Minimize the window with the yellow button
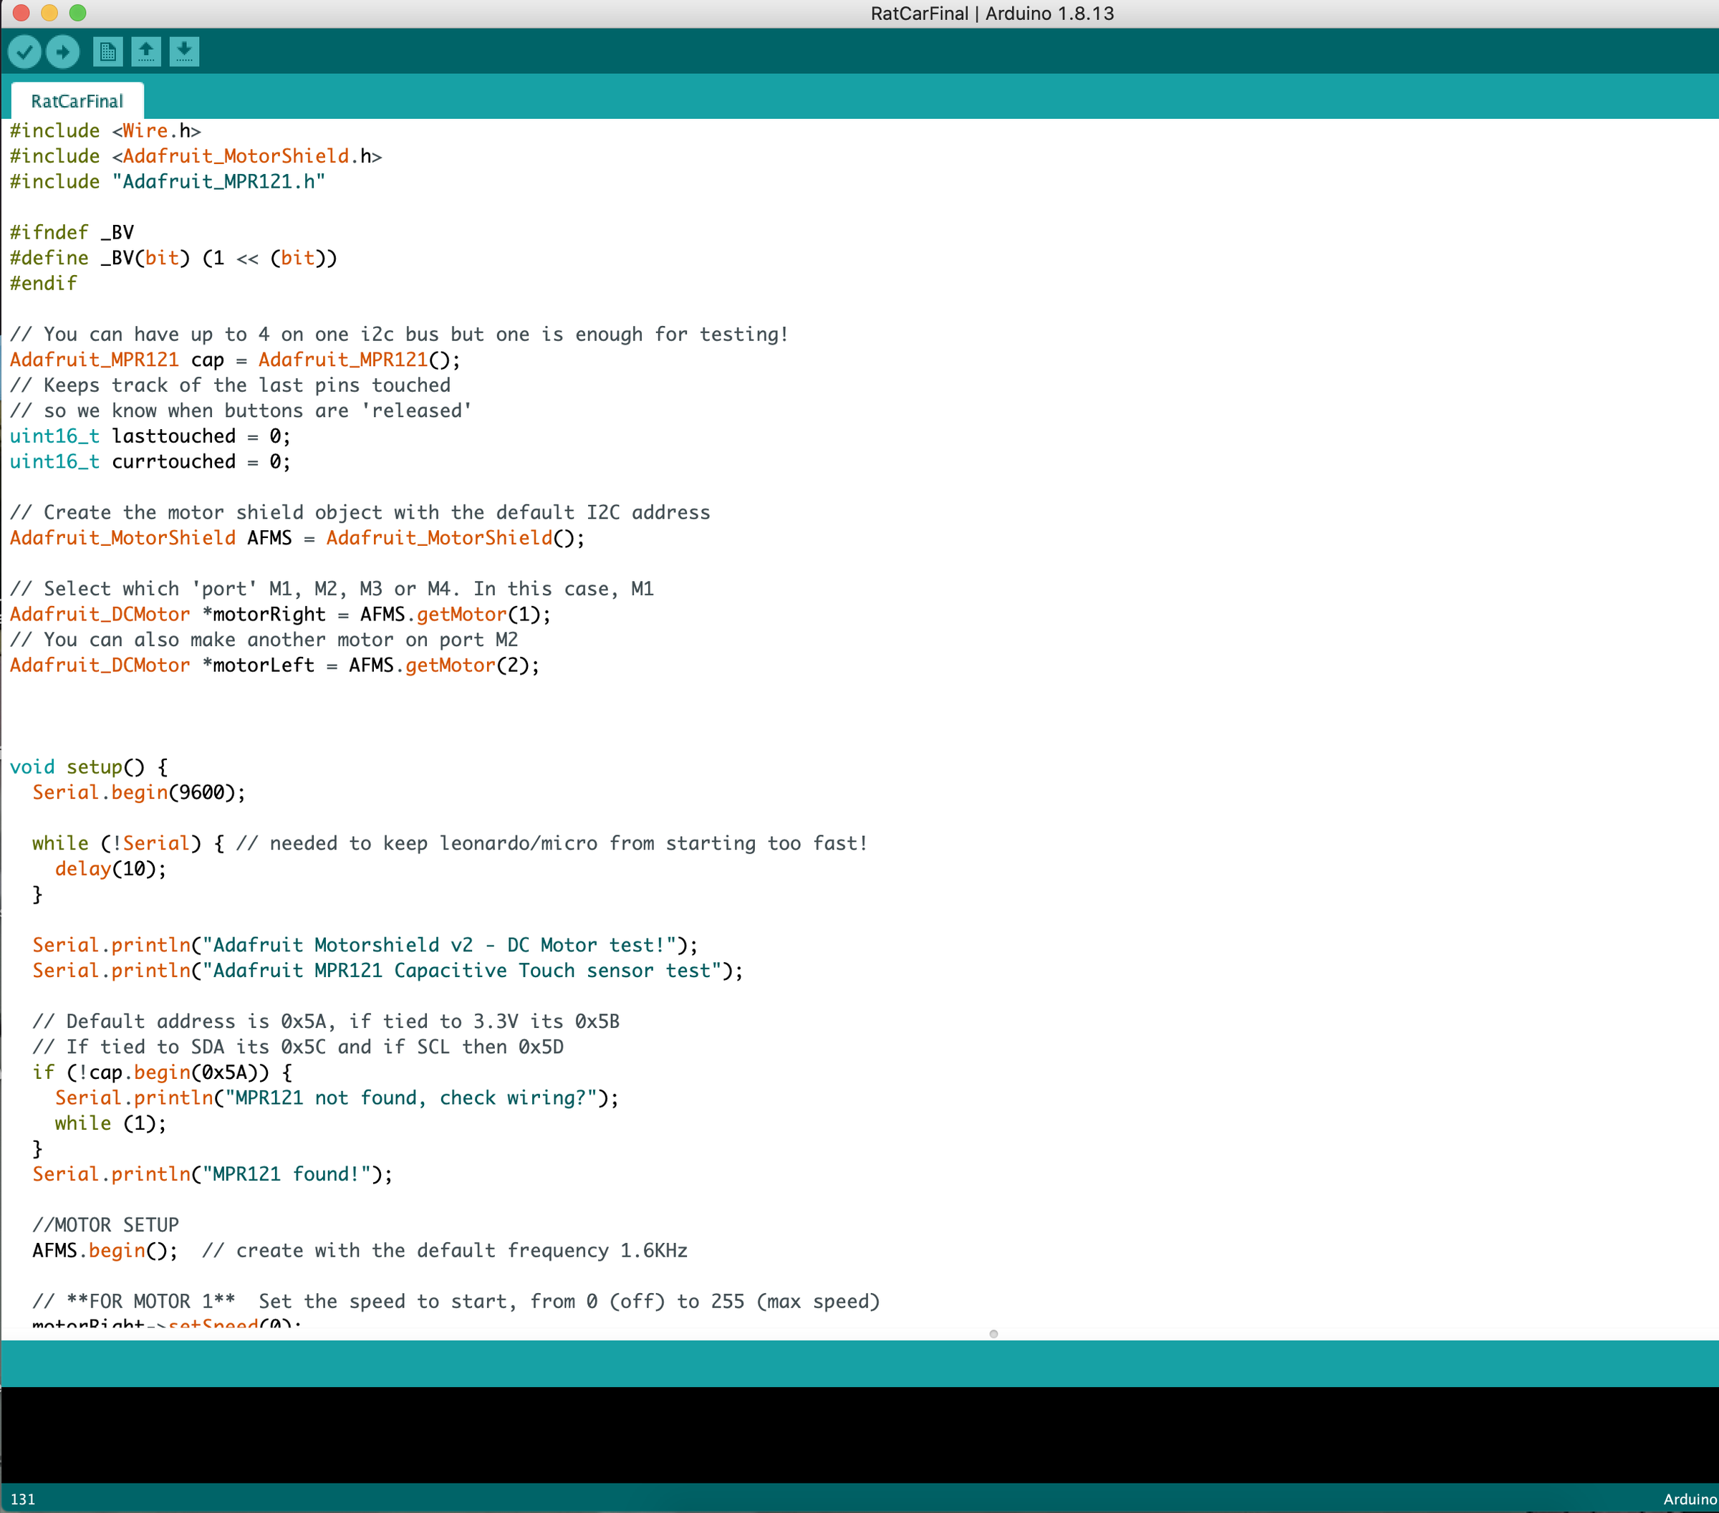 point(49,13)
